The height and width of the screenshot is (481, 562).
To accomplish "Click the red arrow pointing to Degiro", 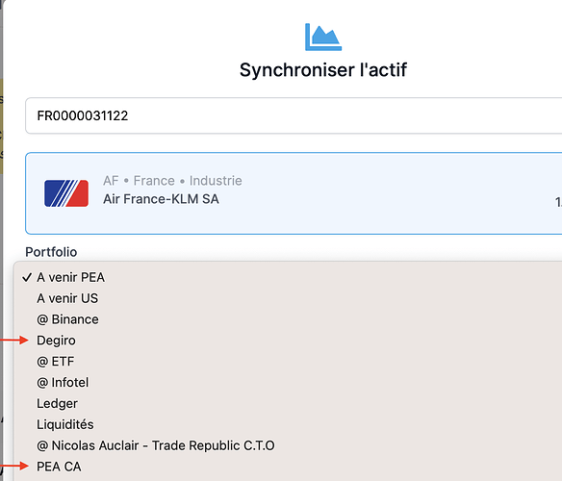I will pyautogui.click(x=14, y=341).
